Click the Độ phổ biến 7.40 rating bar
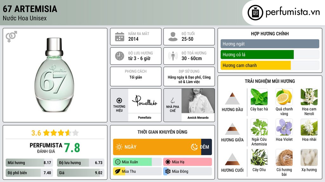This screenshot has height=182, width=325. pos(29,173)
